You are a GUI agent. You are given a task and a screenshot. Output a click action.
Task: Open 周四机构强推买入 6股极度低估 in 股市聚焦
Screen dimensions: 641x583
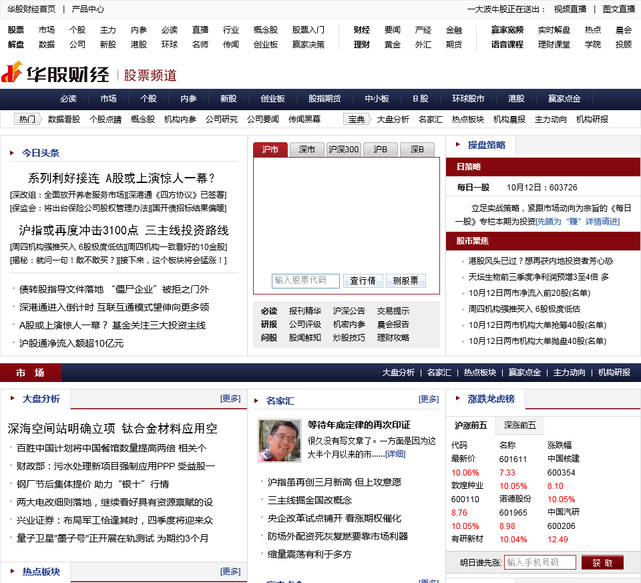point(524,309)
